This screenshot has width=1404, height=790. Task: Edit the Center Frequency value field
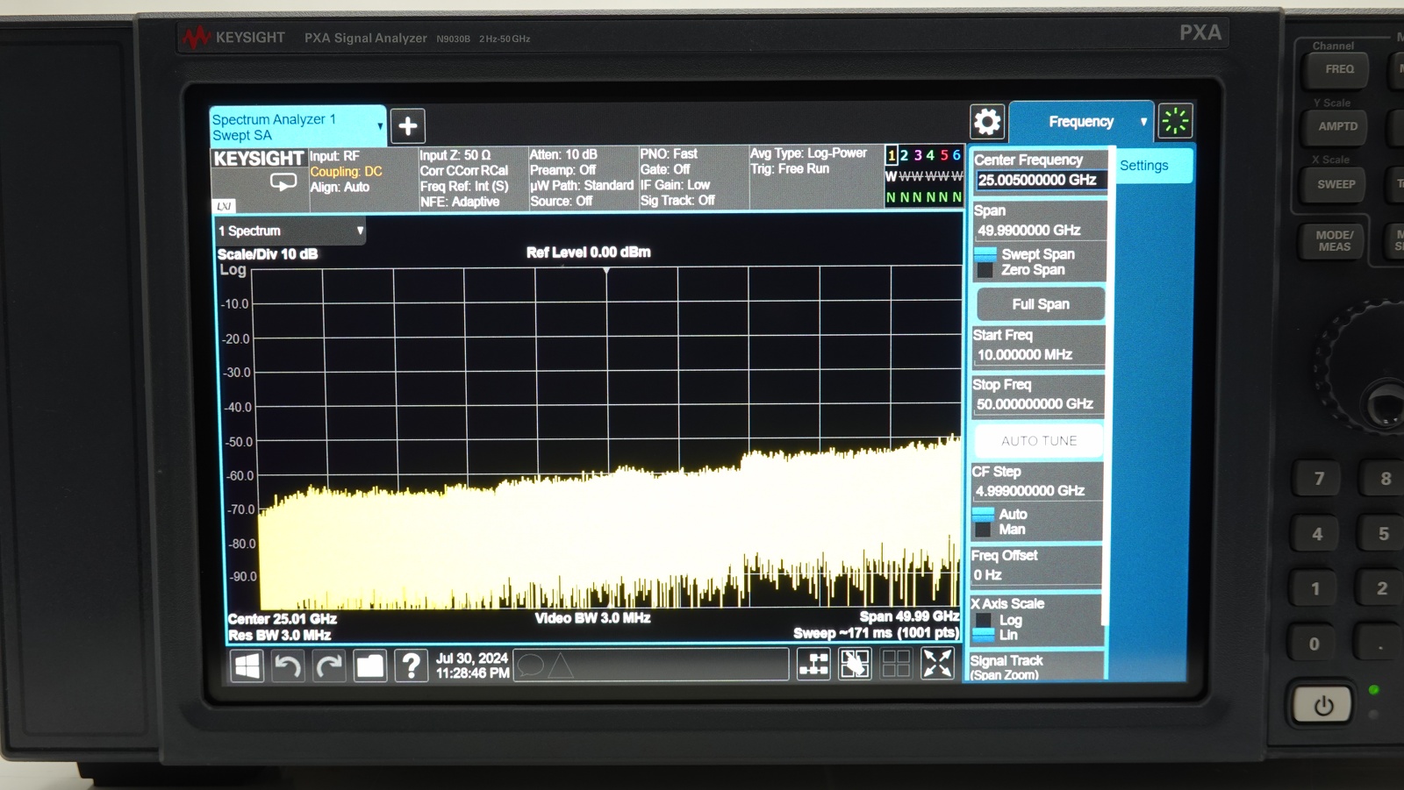pyautogui.click(x=1039, y=180)
